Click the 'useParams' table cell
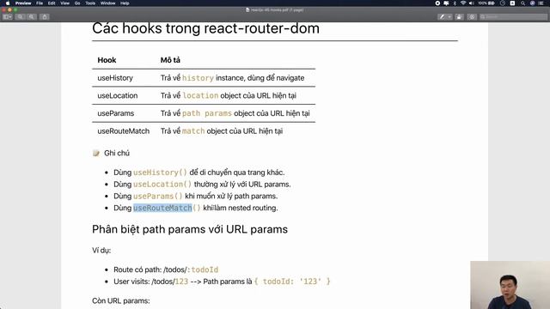Screen dimensions: 550x309 (x=116, y=113)
